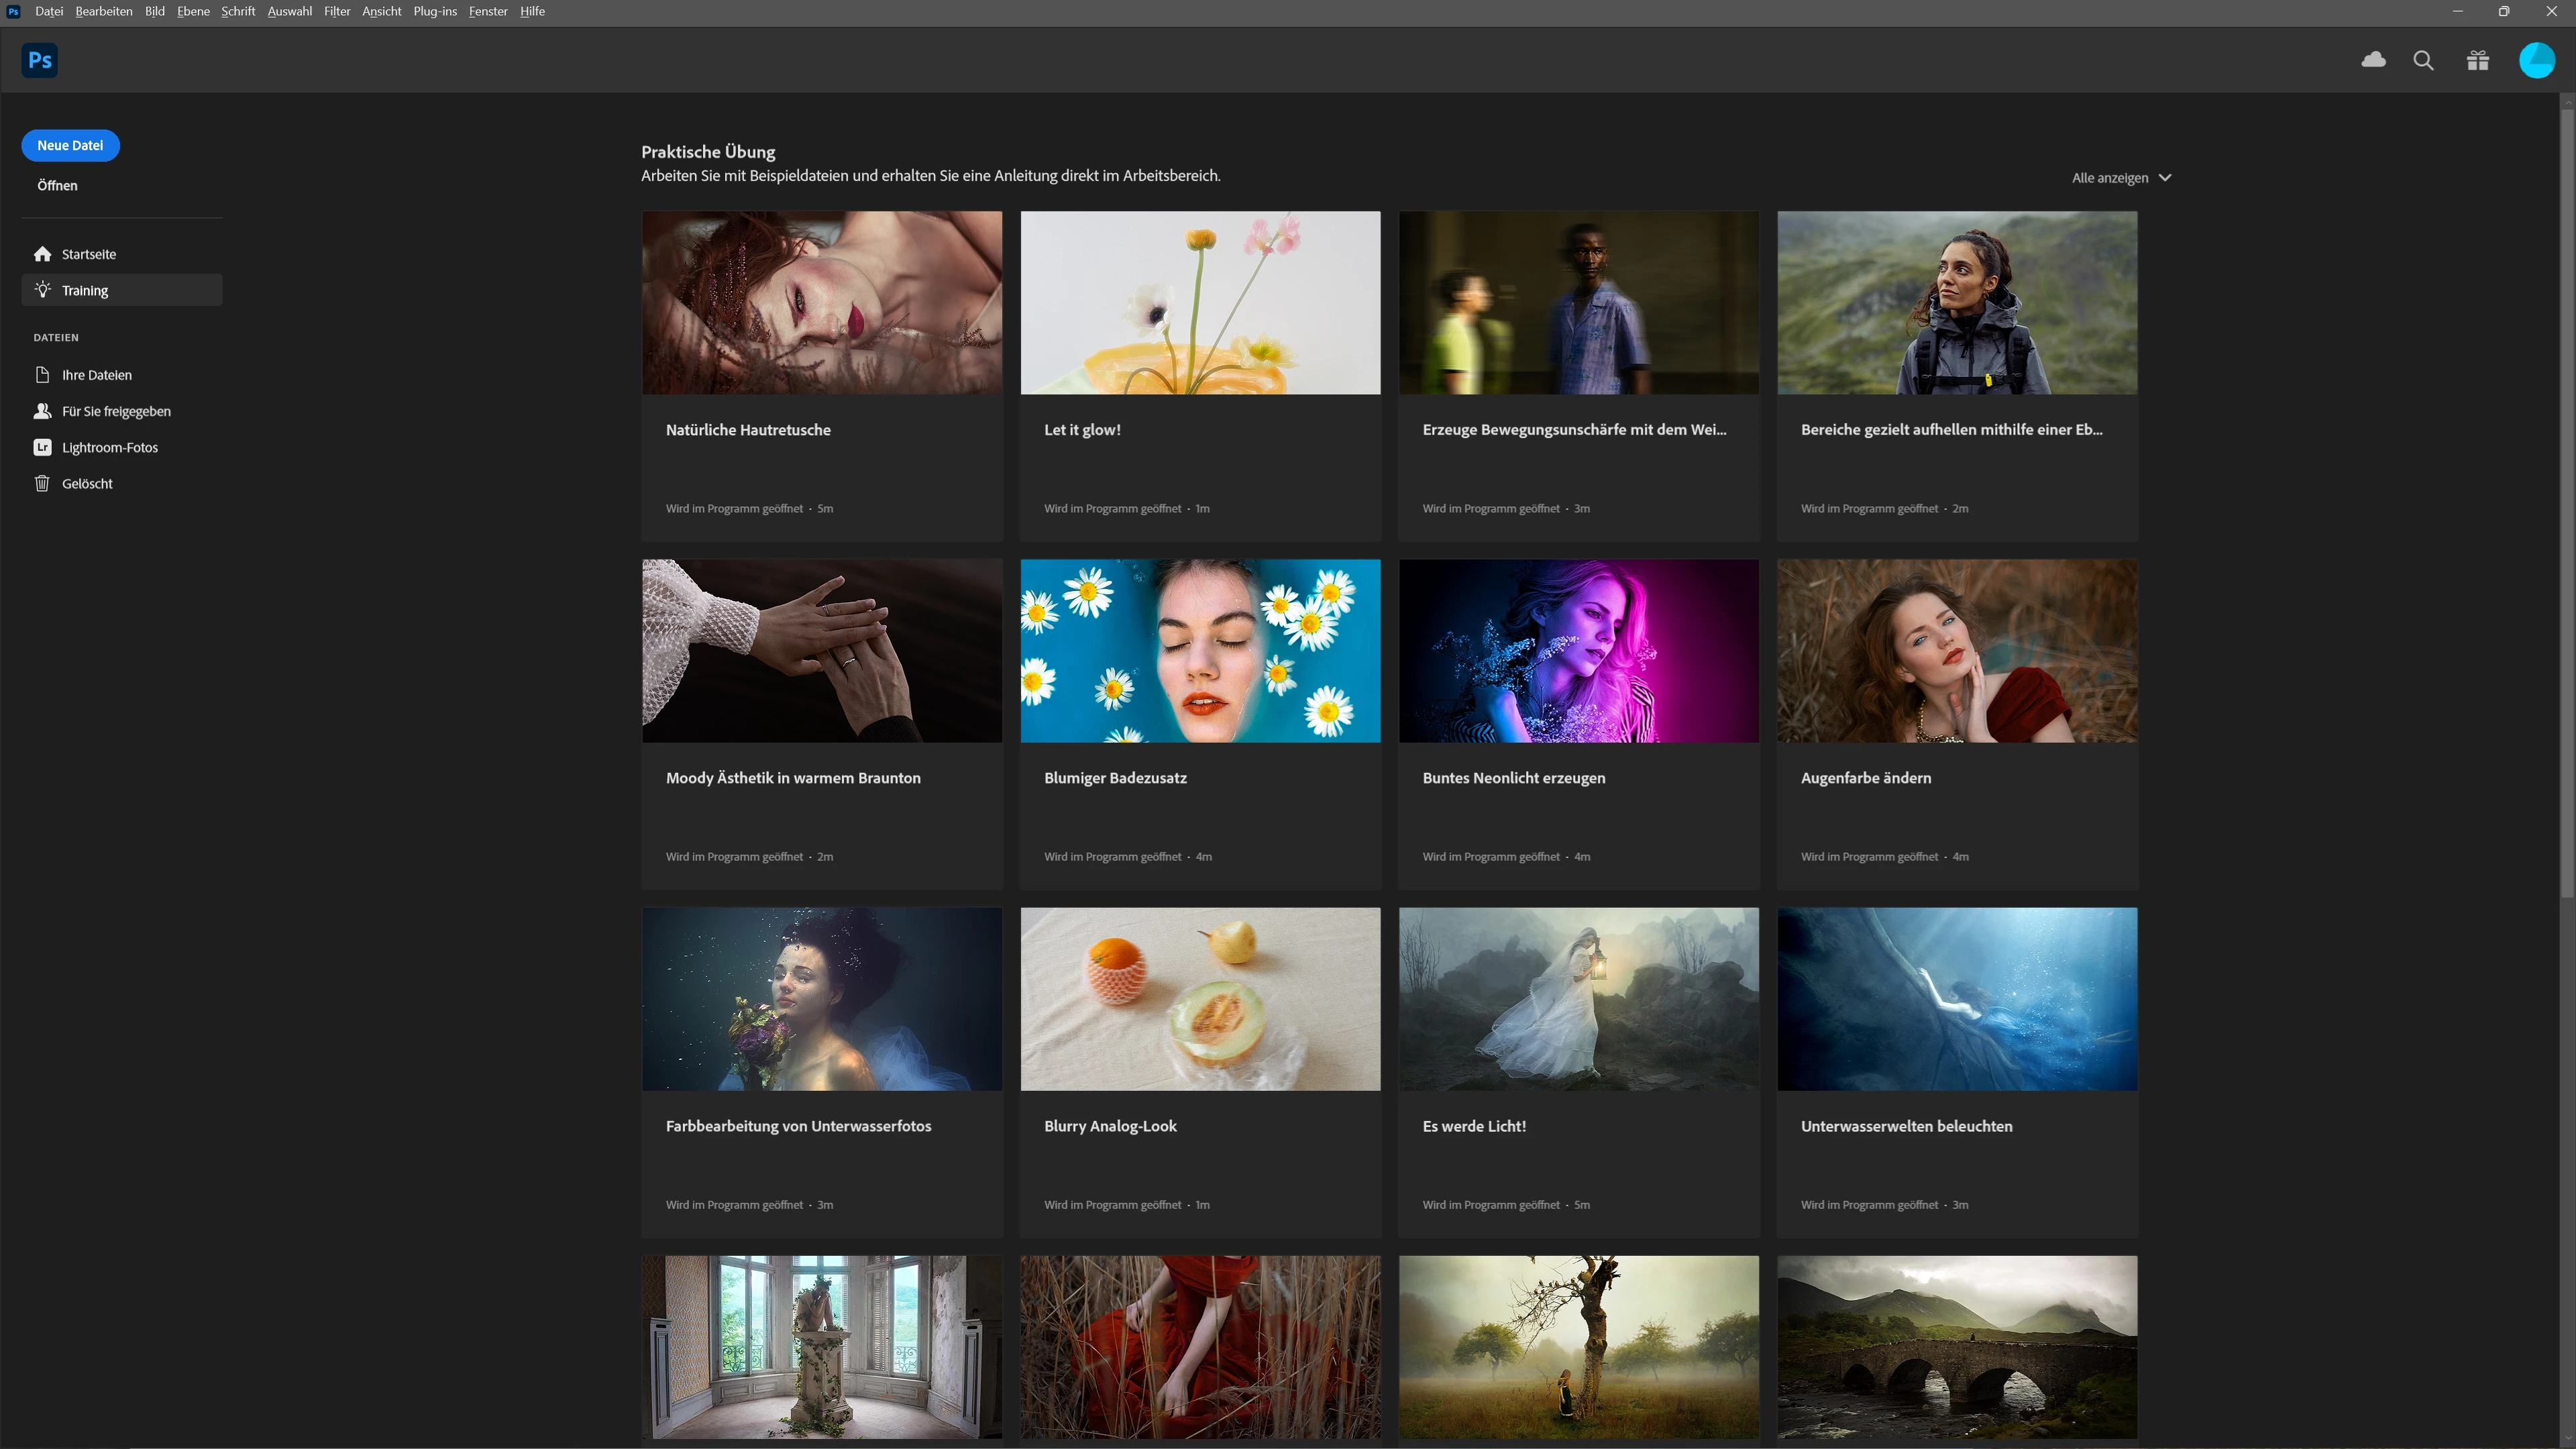Open Für Sie freigegeben shared files
The image size is (2576, 1449).
[x=115, y=411]
